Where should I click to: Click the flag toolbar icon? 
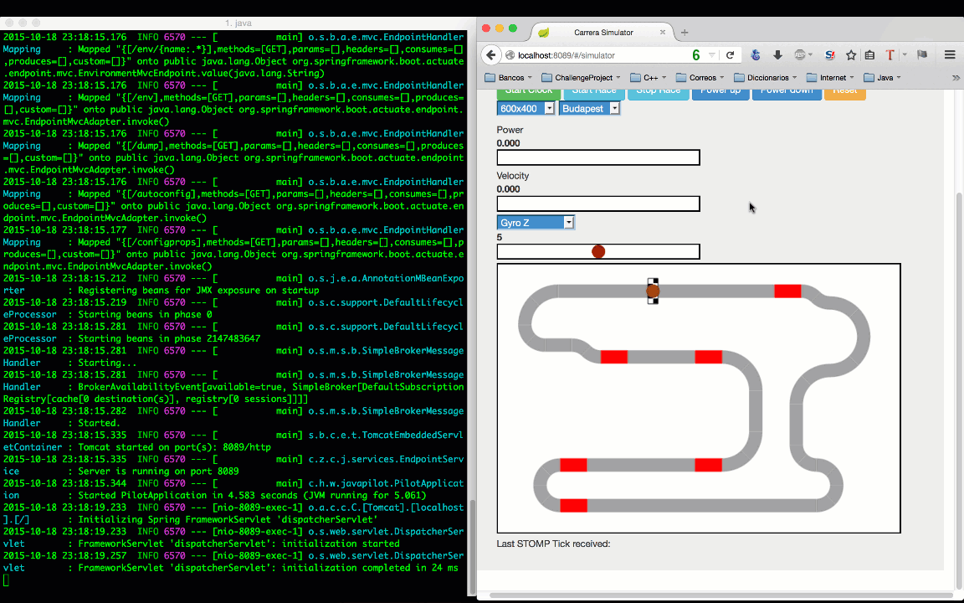click(x=922, y=55)
